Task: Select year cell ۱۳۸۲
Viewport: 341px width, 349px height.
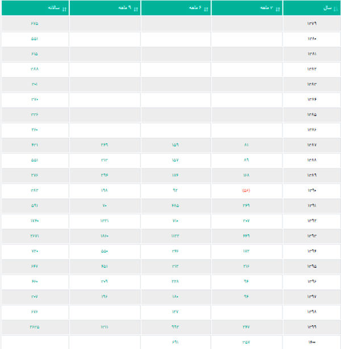Action: click(x=312, y=69)
